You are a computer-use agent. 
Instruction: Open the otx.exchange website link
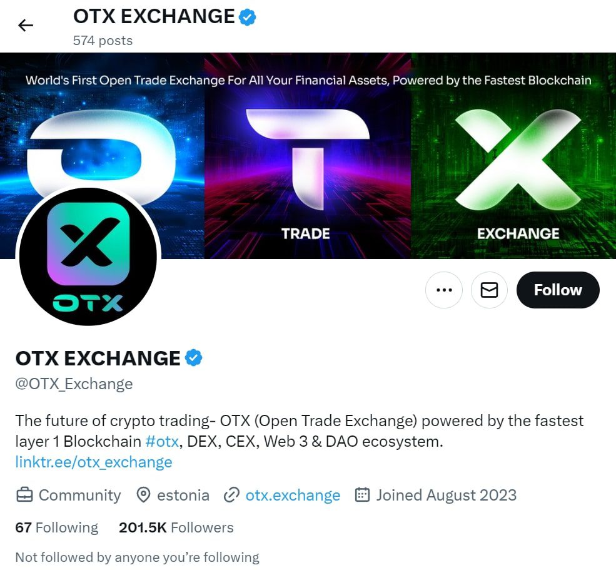click(293, 495)
